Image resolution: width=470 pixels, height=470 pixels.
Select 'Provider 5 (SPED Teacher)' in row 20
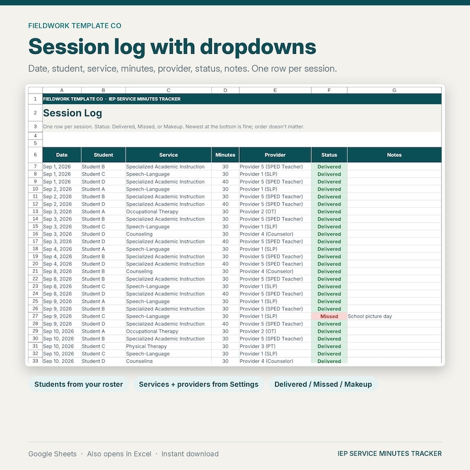coord(275,264)
